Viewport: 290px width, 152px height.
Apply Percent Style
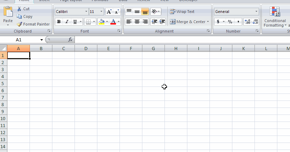(x=230, y=22)
